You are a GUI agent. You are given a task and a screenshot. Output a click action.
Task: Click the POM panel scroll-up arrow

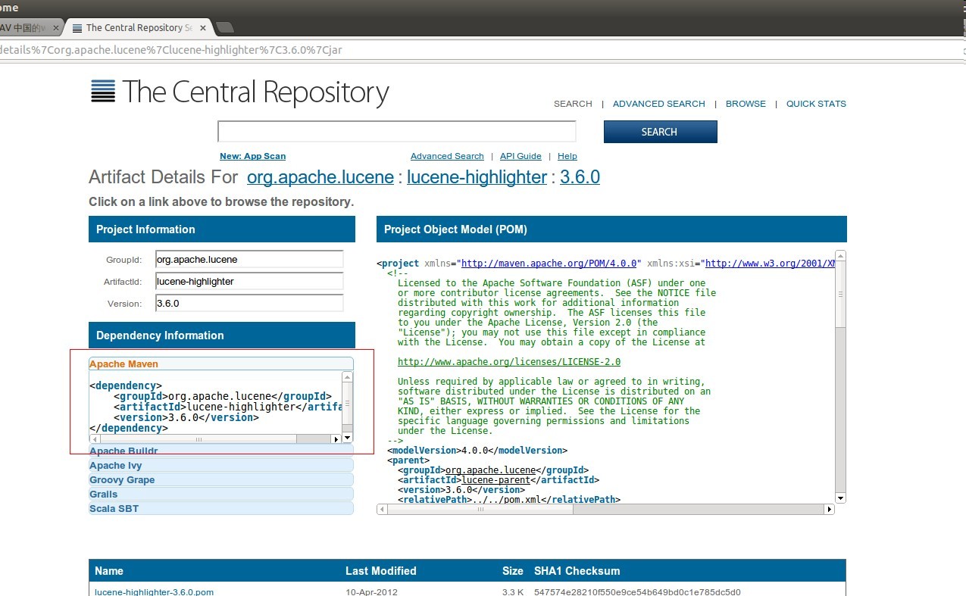(840, 256)
